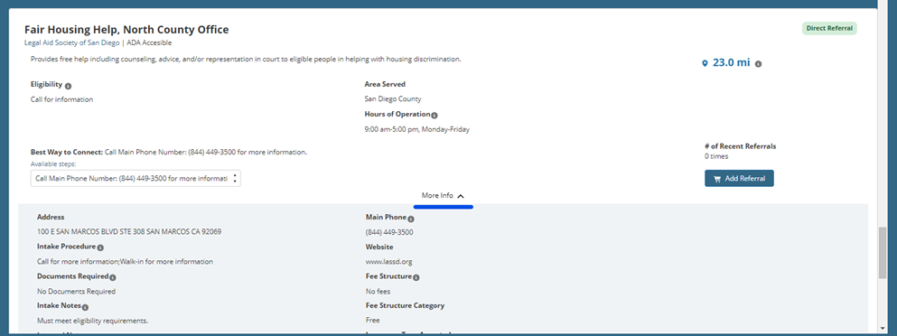The height and width of the screenshot is (336, 897).
Task: Click the service description paragraph
Action: click(x=246, y=59)
